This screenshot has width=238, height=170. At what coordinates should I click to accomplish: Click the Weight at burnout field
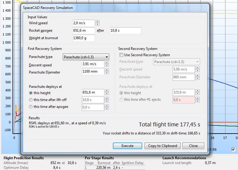(84, 38)
